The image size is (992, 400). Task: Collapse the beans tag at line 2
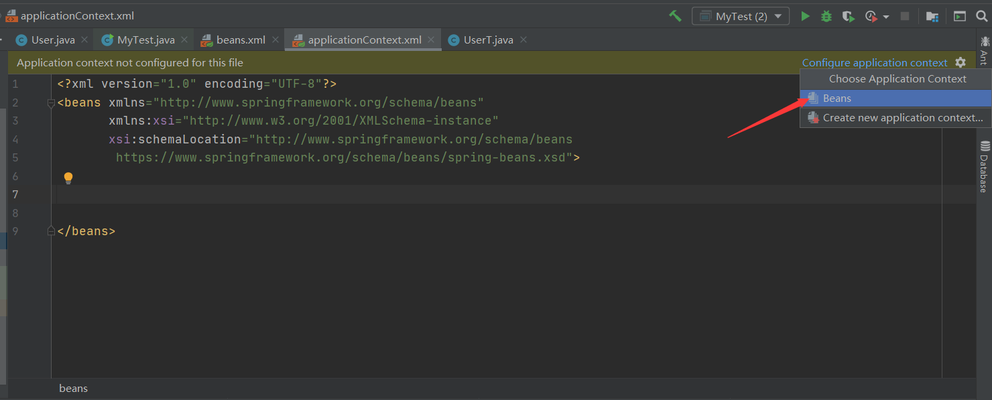[x=51, y=103]
